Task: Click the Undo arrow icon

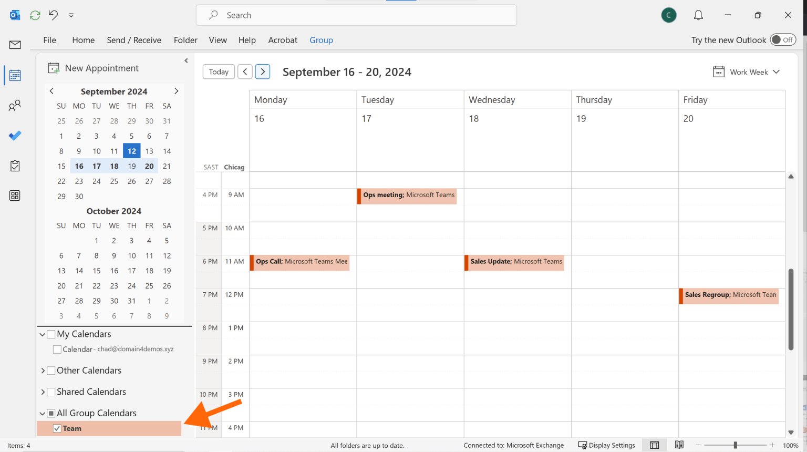Action: point(53,15)
